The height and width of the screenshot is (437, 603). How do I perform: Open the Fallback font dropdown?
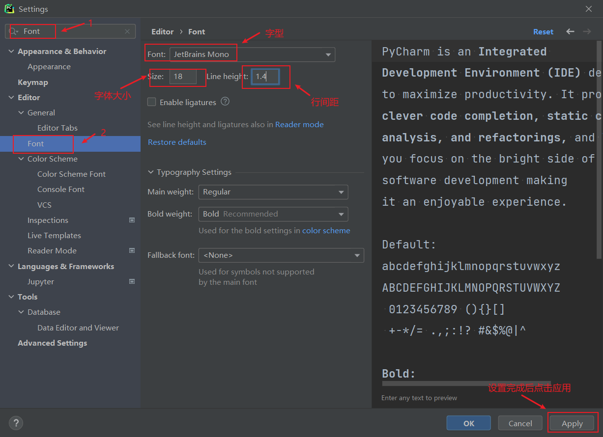coord(281,255)
